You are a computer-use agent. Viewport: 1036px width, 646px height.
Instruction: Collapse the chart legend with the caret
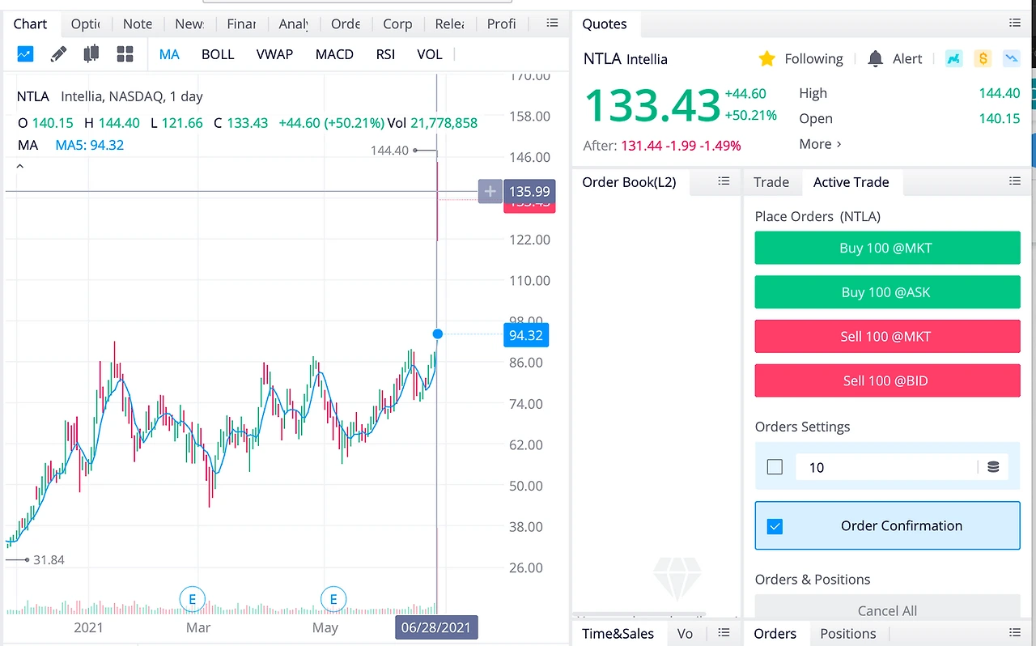pyautogui.click(x=20, y=167)
